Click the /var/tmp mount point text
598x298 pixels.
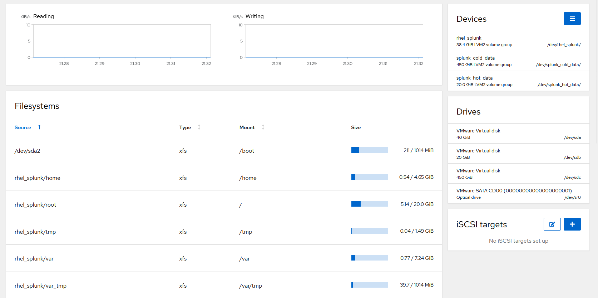(251, 286)
